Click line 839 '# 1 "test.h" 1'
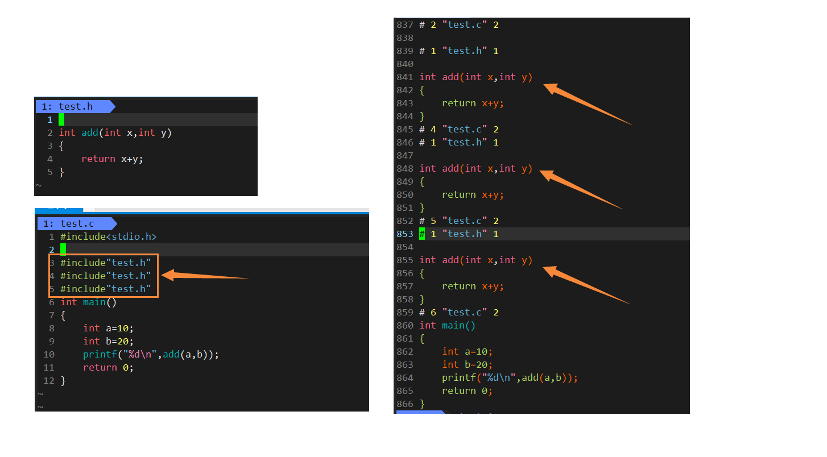 pyautogui.click(x=459, y=51)
